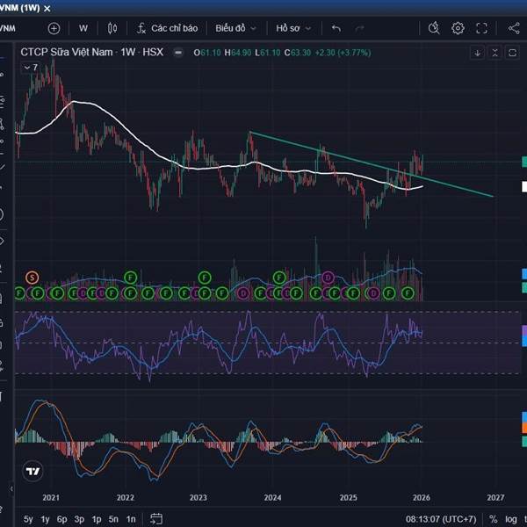
Task: Toggle the symbol status pill beside HSX
Action: click(177, 53)
